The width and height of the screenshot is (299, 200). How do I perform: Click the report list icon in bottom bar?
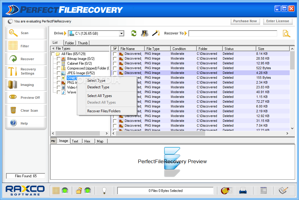263,190
